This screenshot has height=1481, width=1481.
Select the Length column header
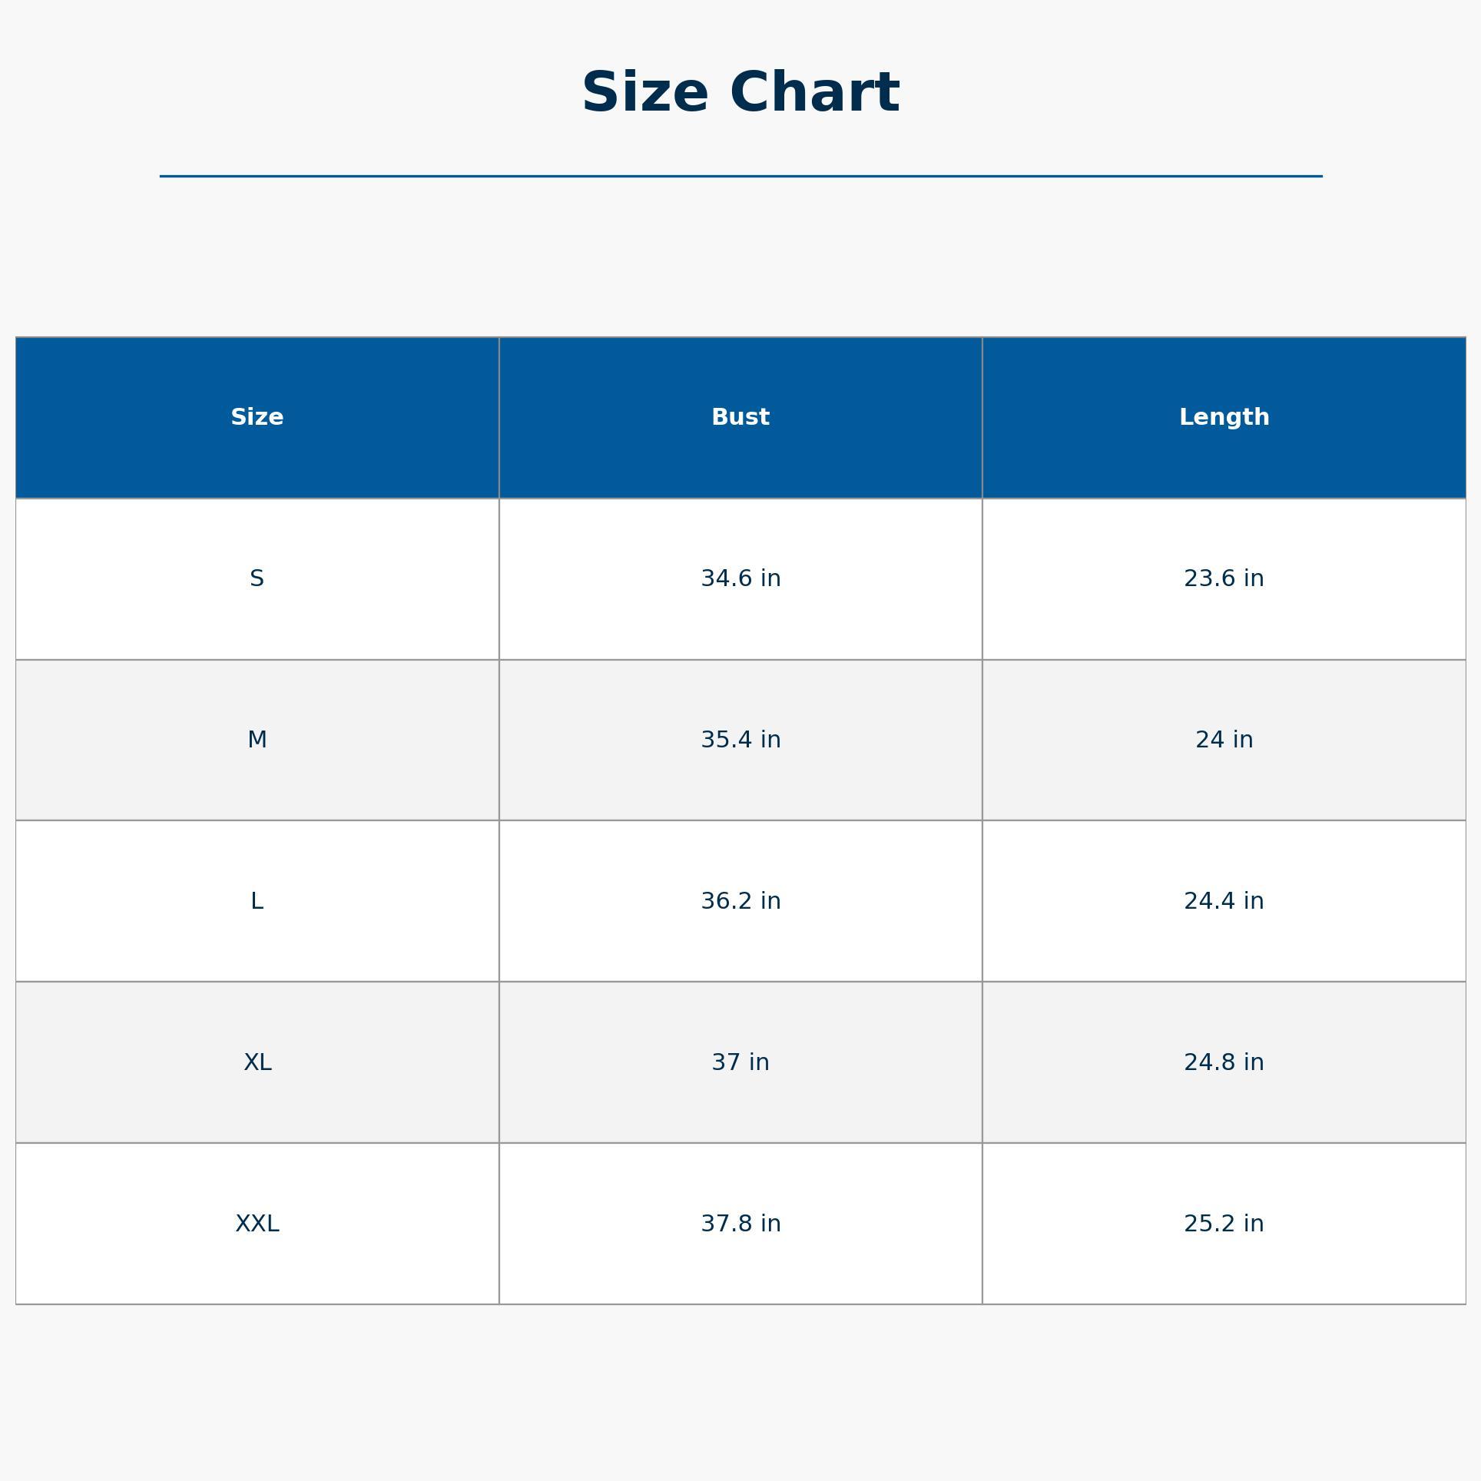pos(1224,417)
